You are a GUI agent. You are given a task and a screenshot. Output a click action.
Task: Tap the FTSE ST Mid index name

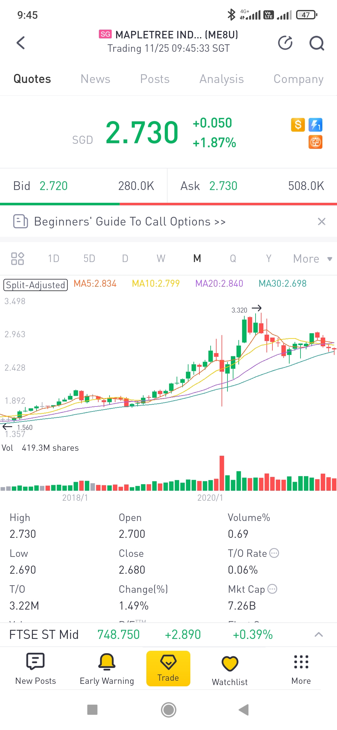pyautogui.click(x=44, y=635)
